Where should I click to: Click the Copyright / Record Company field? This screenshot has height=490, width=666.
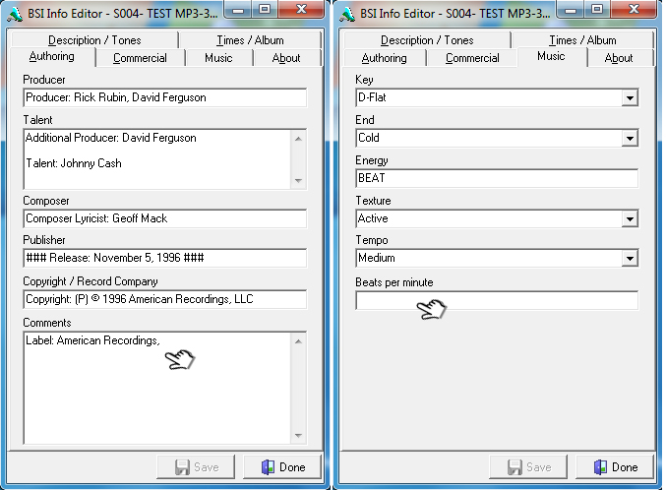click(165, 300)
